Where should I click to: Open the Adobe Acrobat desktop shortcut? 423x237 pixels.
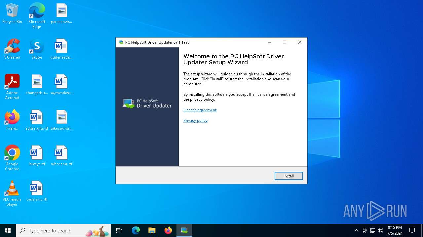click(12, 87)
